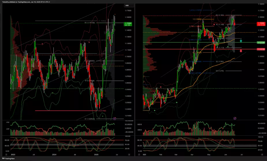Click the red down arrow marker on right chart
267x161 pixels.
coord(241,51)
